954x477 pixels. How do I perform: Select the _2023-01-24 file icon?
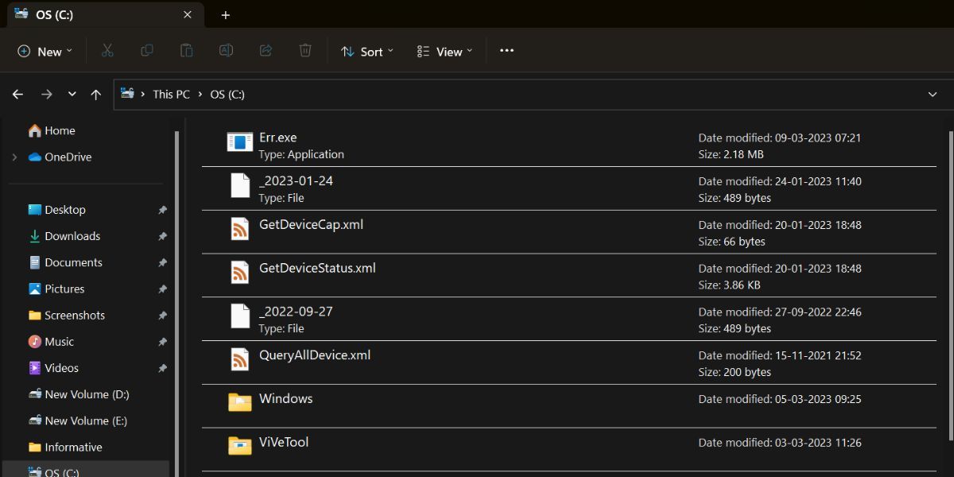240,185
